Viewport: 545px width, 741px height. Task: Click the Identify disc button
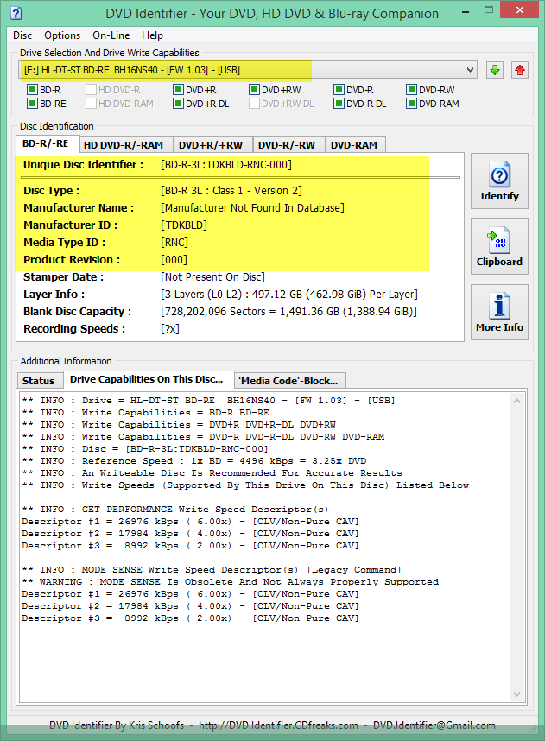[x=499, y=181]
